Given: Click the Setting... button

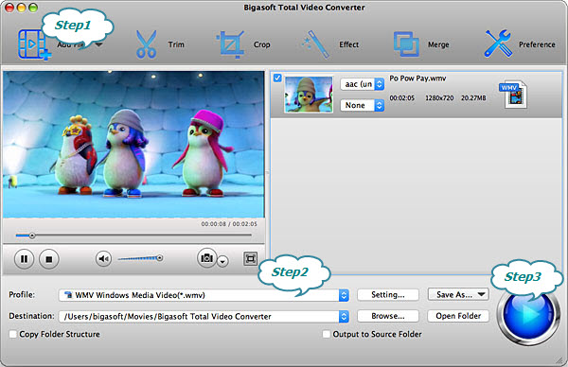Looking at the screenshot, I should tap(388, 294).
